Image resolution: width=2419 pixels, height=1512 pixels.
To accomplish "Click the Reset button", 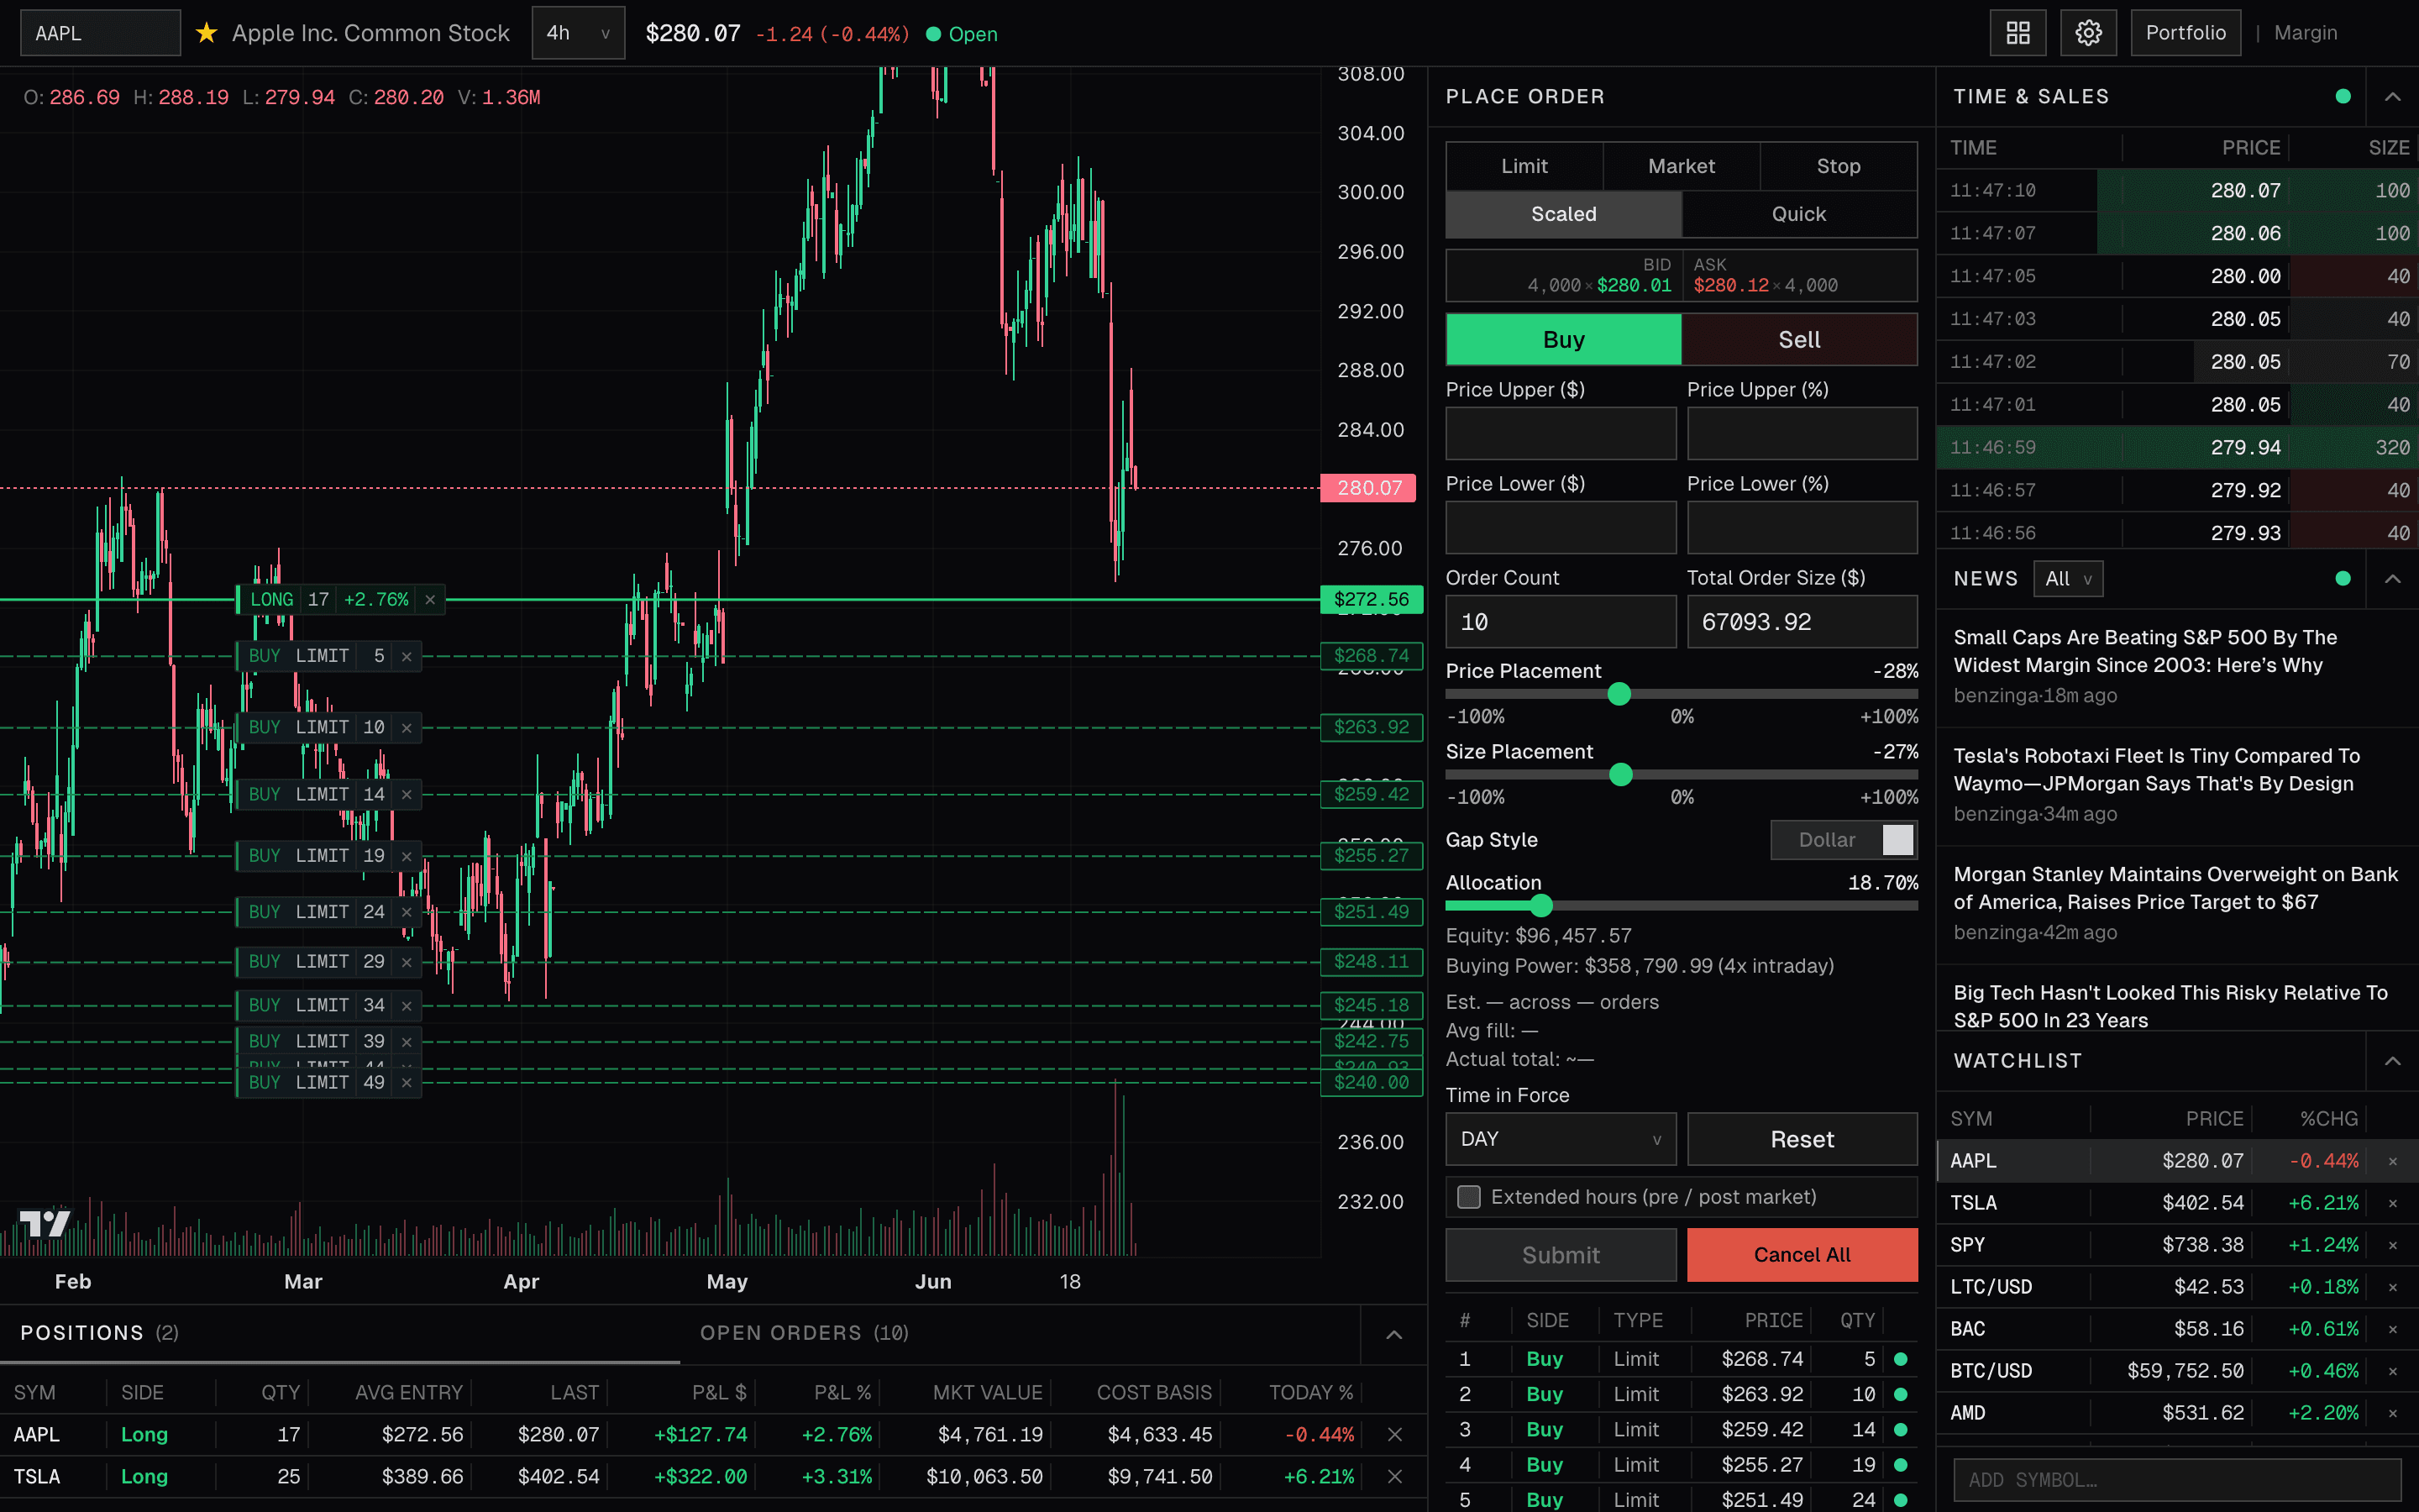I will 1802,1139.
